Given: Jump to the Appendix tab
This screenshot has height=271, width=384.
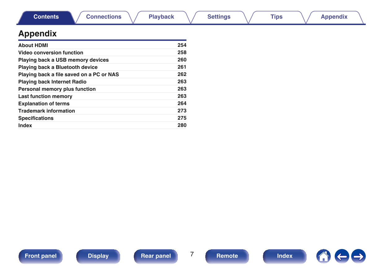Looking at the screenshot, I should tap(334, 17).
